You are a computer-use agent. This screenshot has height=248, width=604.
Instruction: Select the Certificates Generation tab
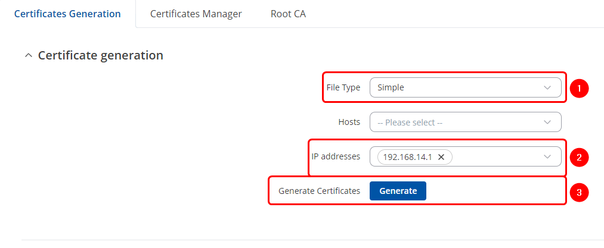point(67,14)
